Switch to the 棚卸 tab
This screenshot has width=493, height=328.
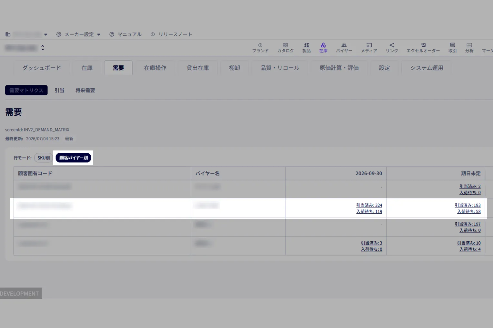pyautogui.click(x=235, y=68)
